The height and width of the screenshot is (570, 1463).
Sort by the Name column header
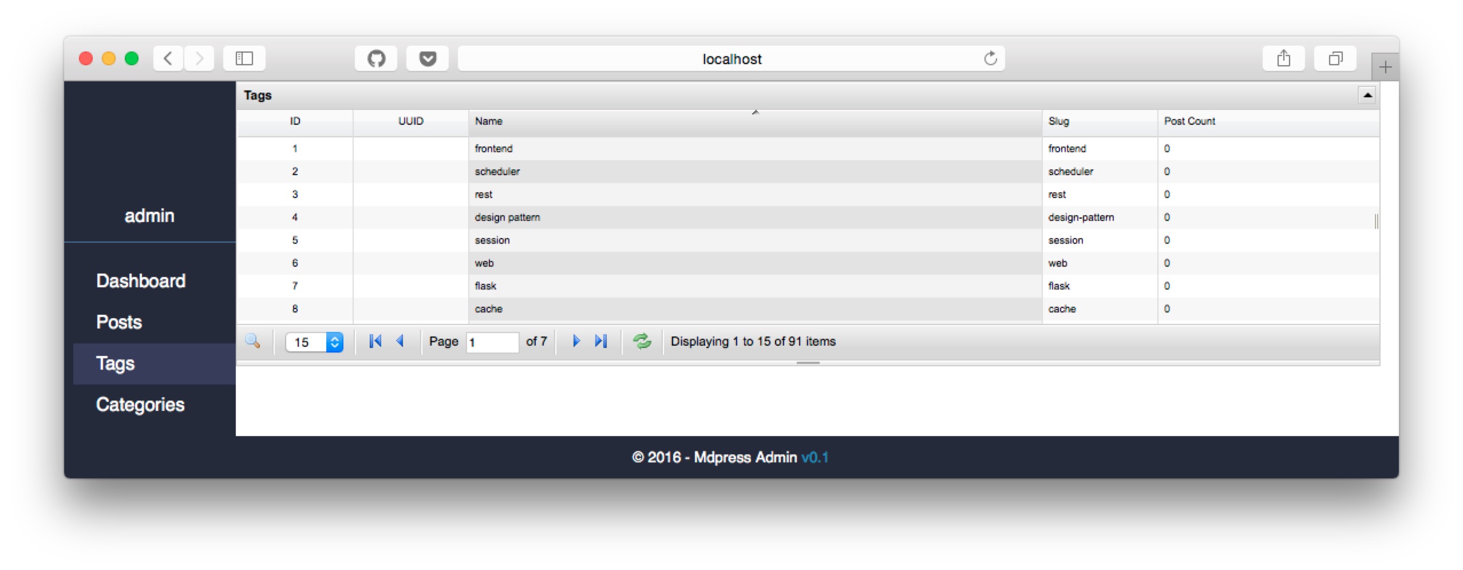coord(755,121)
